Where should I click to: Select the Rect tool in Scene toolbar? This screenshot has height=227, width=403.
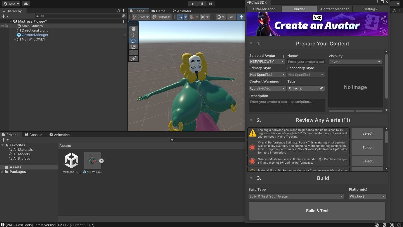pyautogui.click(x=133, y=52)
